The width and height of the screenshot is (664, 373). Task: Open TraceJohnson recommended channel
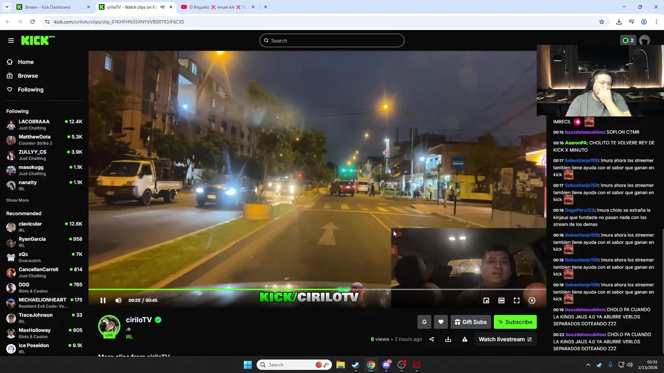44,318
